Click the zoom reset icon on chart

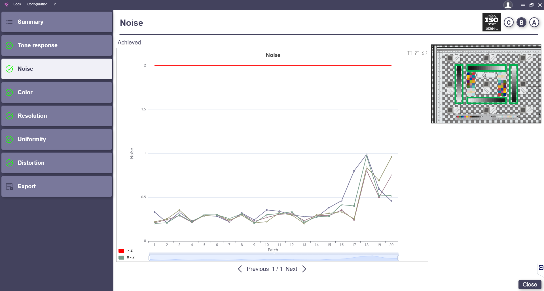click(417, 53)
